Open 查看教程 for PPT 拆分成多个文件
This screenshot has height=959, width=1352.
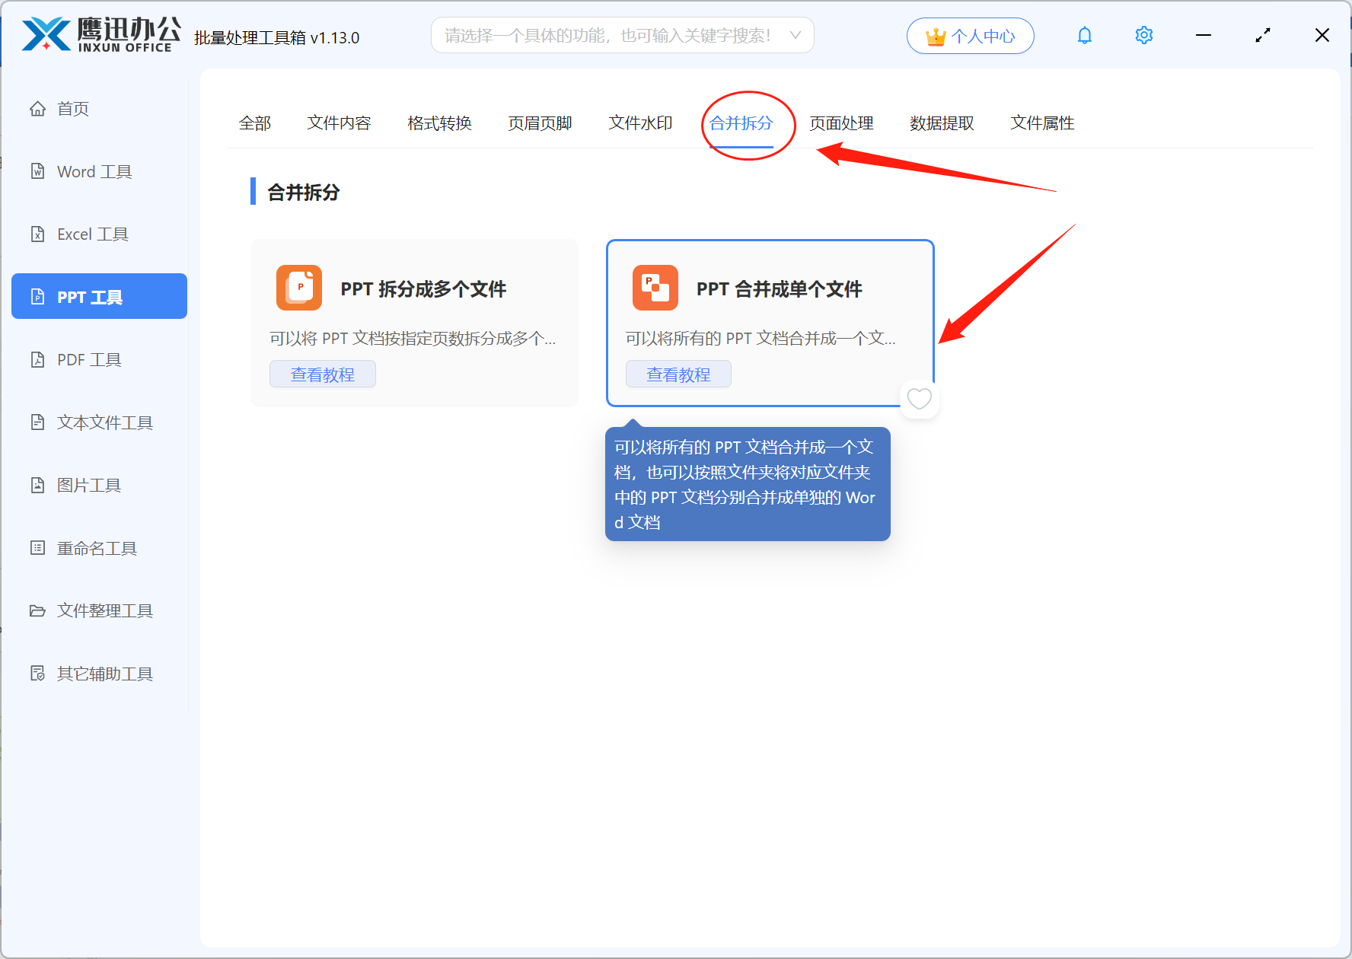pos(322,374)
